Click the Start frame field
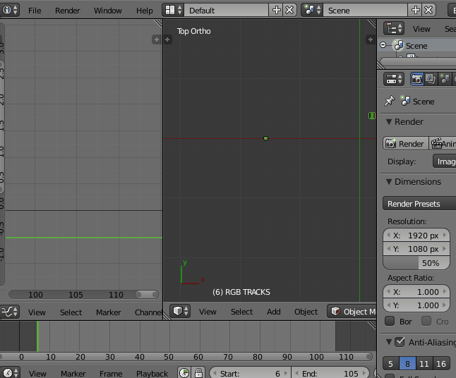 coord(250,373)
